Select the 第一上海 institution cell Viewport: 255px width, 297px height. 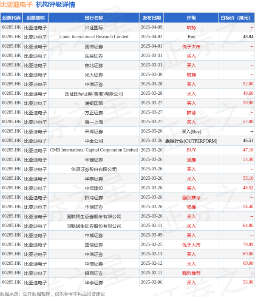point(94,122)
